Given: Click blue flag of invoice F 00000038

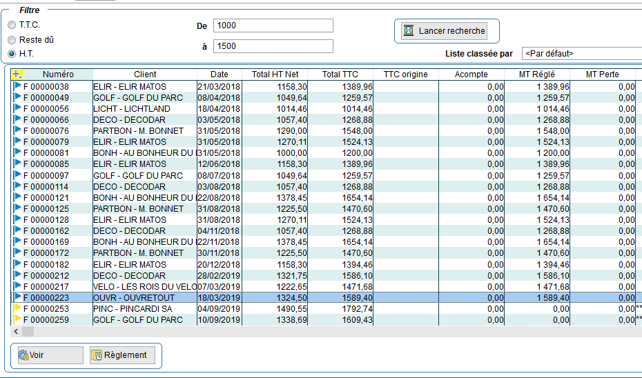Looking at the screenshot, I should 17,86.
